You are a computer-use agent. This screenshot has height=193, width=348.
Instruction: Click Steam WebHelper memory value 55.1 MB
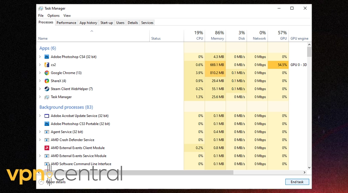pyautogui.click(x=215, y=89)
